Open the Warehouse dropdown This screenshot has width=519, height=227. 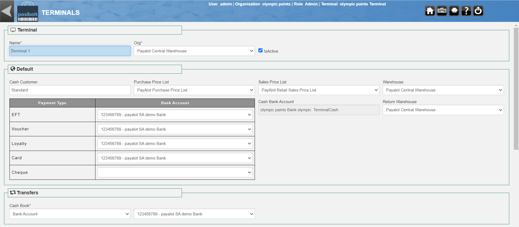point(443,90)
